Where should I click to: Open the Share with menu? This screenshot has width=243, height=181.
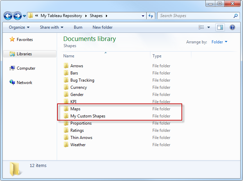click(52, 27)
